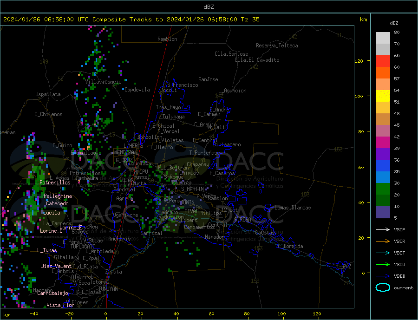Pick the purple 39 dBZ legend swatch

click(x=383, y=154)
